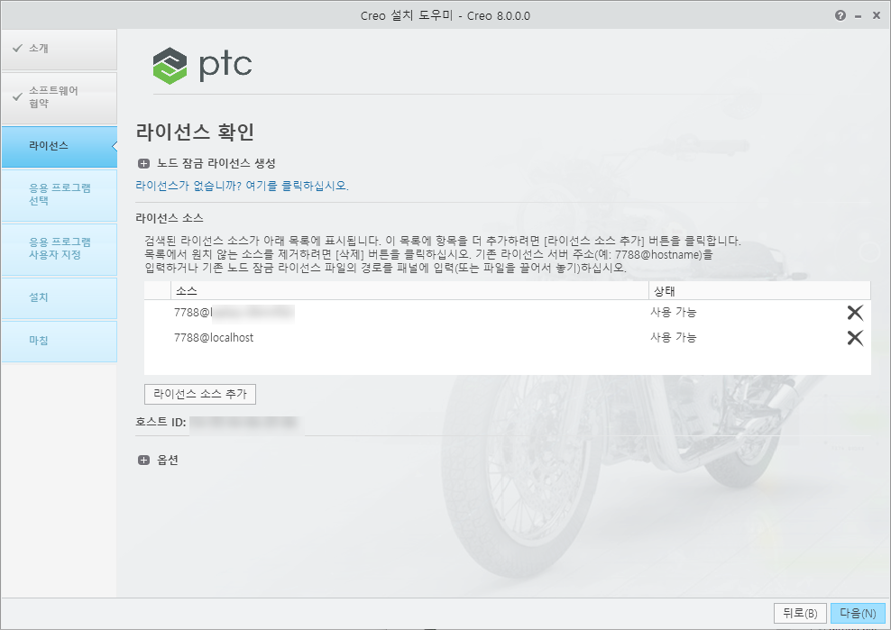This screenshot has height=630, width=891.
Task: Click the 다음(N) button
Action: point(858,614)
